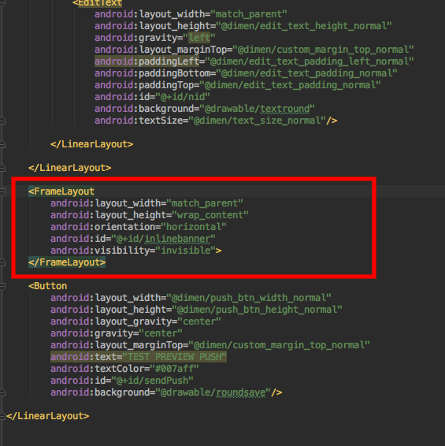Viewport: 445px width, 446px height.
Task: Click the "@drawable/roundsave" background reference
Action: (213, 392)
